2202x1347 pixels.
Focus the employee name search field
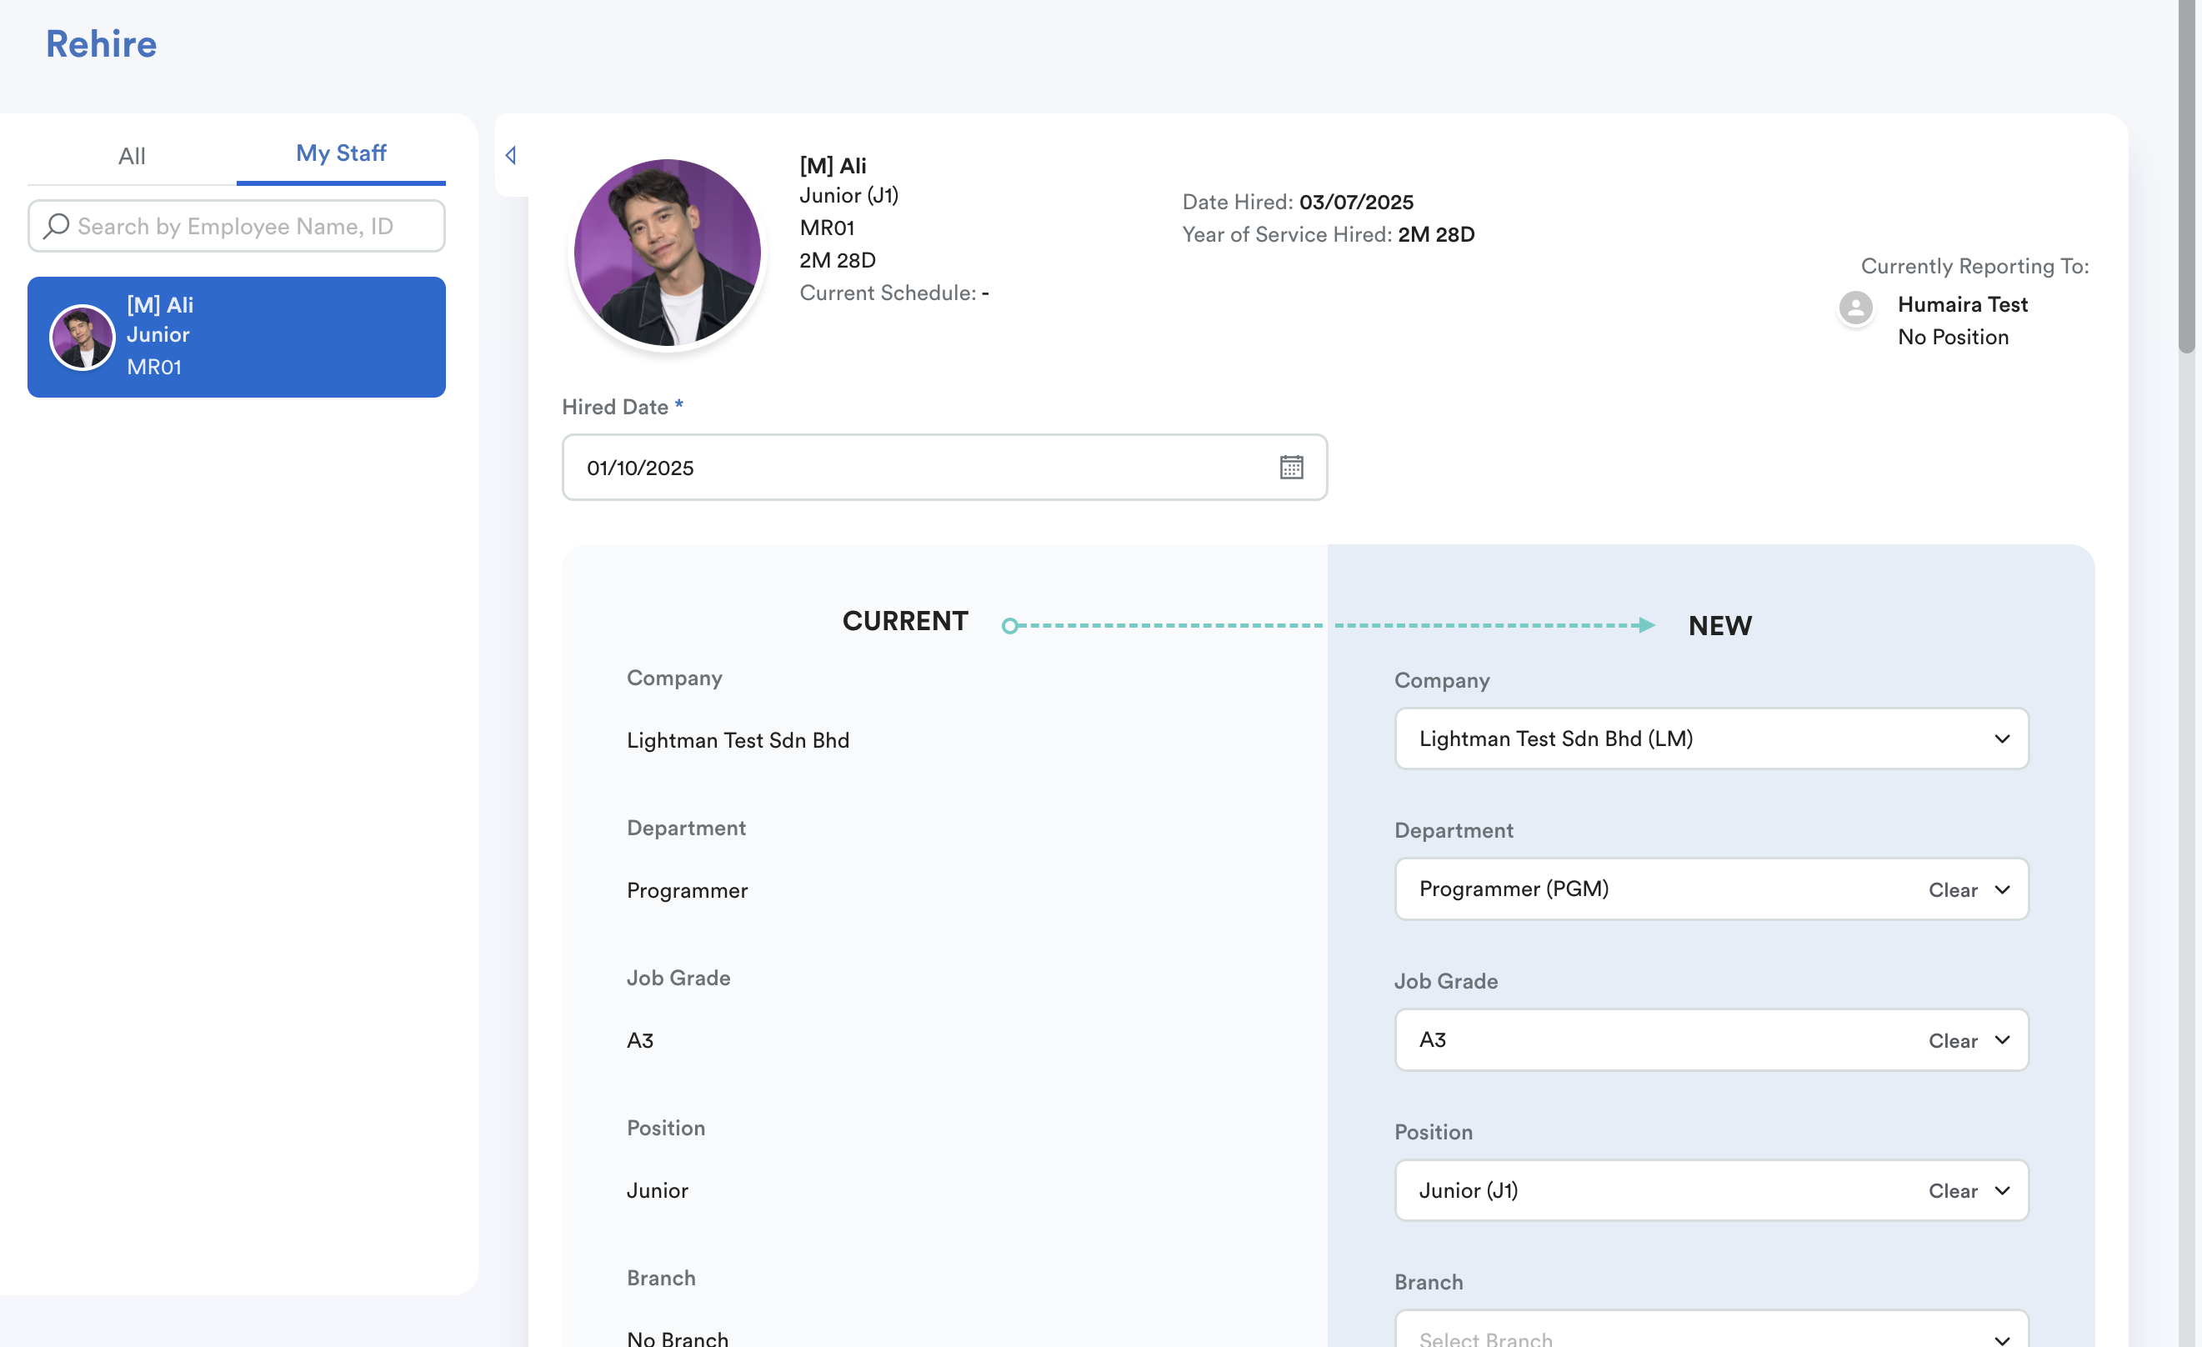tap(250, 225)
